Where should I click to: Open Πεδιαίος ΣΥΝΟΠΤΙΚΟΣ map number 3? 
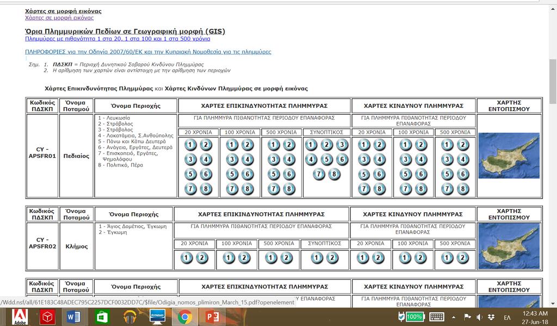click(342, 145)
